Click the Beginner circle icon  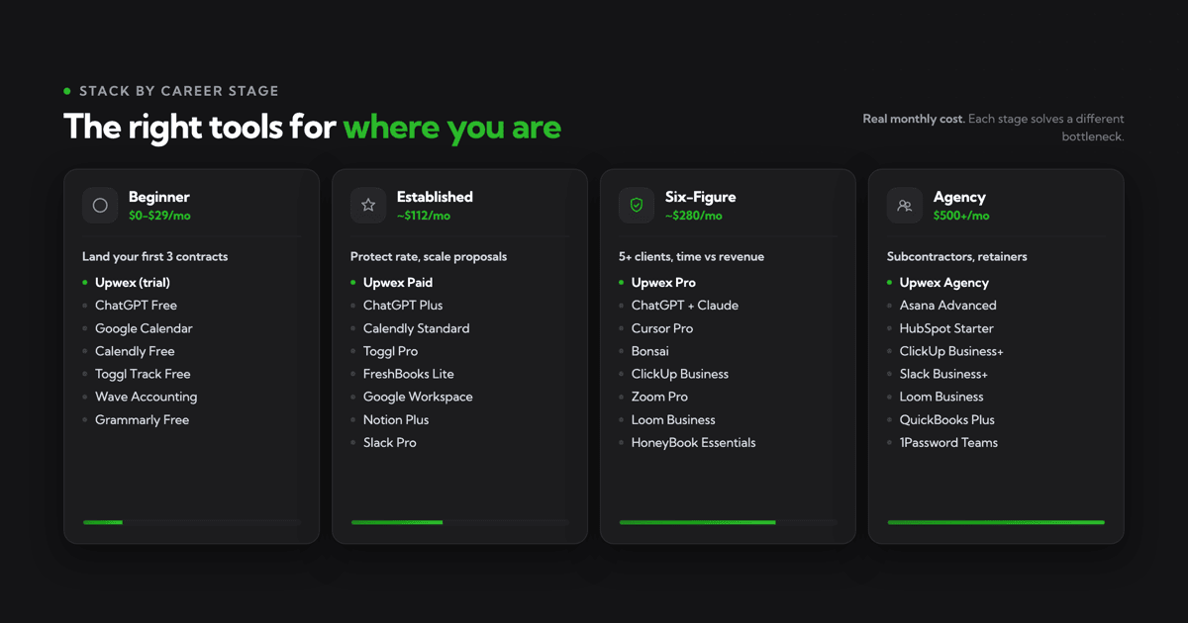(x=100, y=206)
